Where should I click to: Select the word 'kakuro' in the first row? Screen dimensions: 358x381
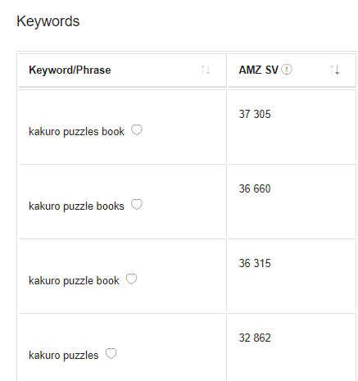pos(44,131)
